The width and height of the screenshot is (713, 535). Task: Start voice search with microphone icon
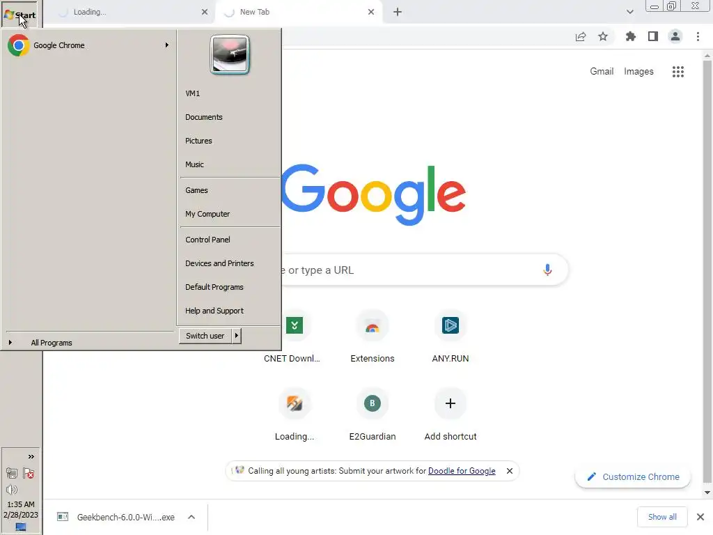(x=547, y=270)
